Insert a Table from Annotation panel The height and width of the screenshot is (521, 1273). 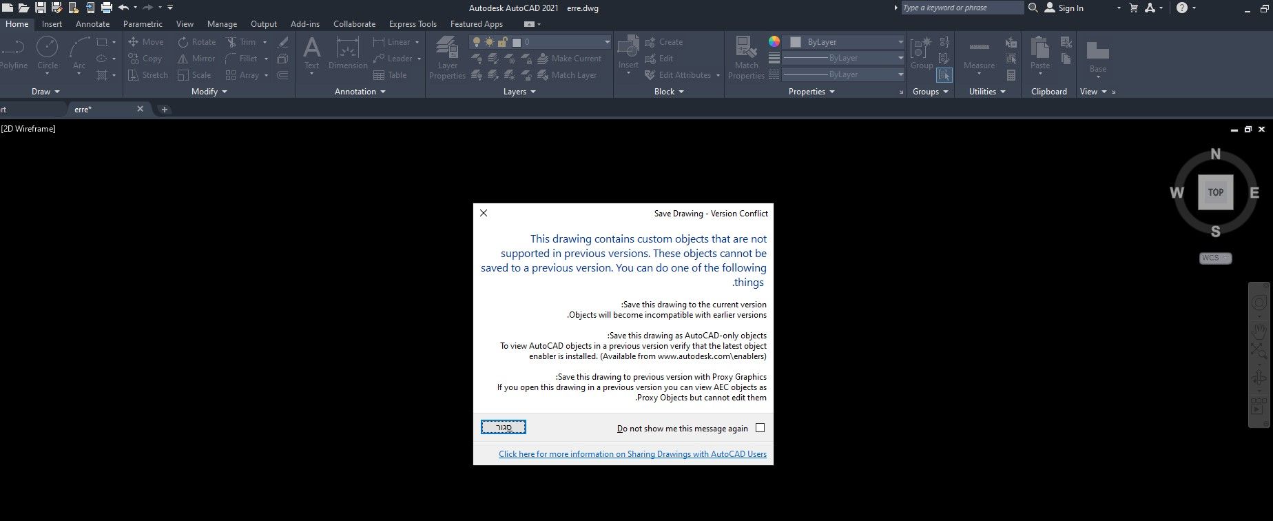coord(390,75)
